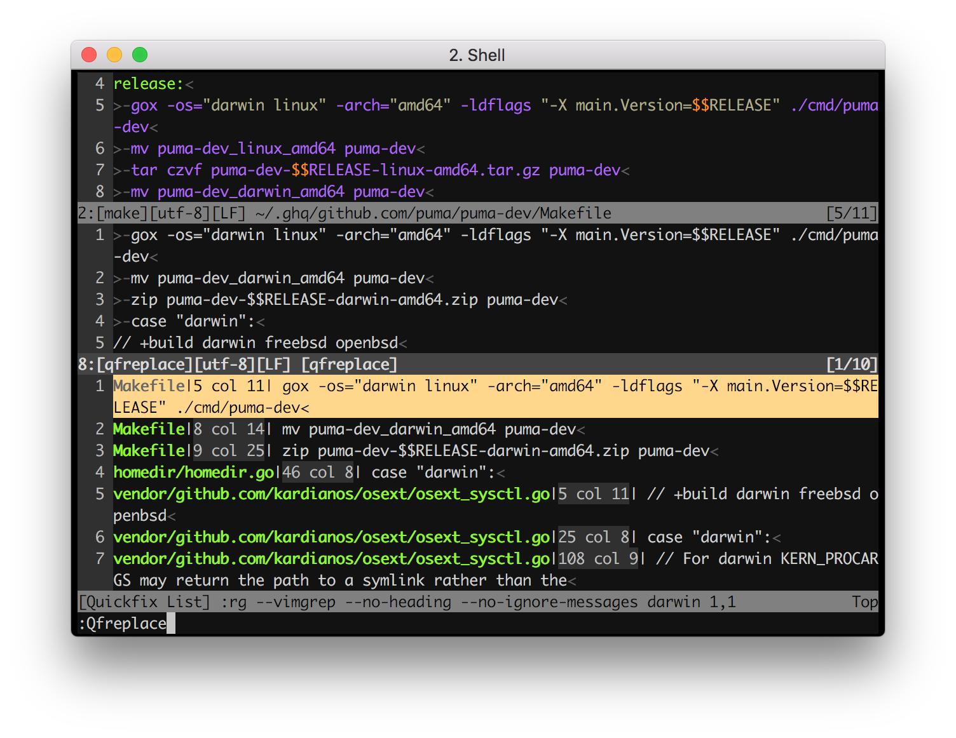Click the :Qfreplace command line
Viewport: 956px width, 738px height.
(x=478, y=624)
